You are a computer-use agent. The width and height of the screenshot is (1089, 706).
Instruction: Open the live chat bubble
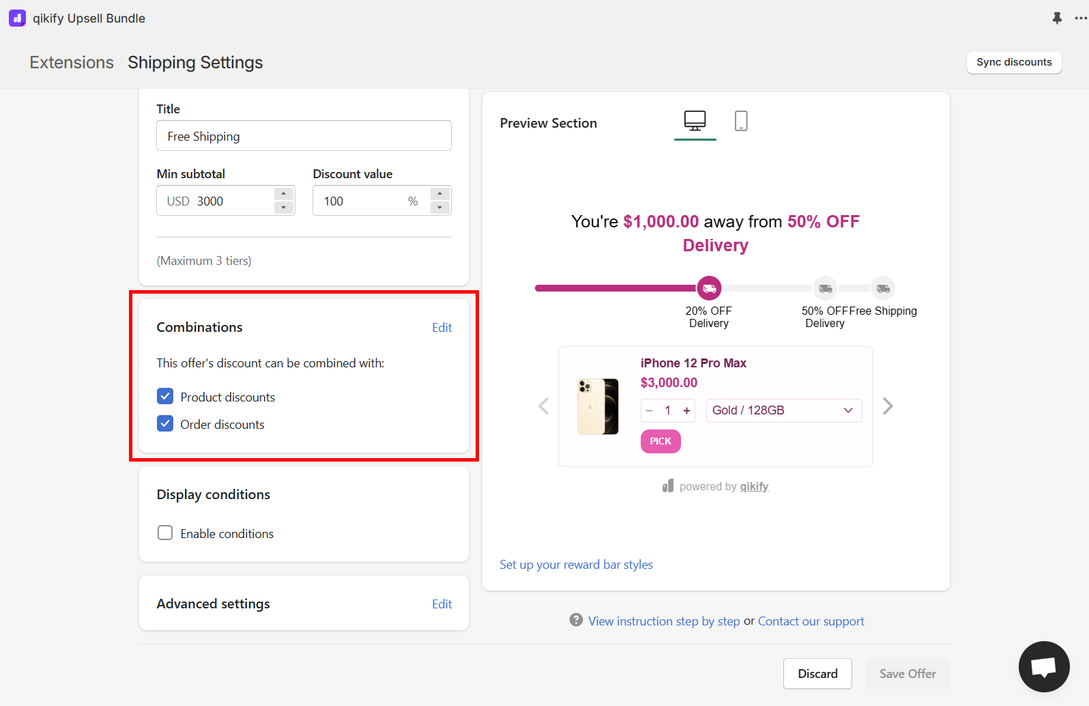[1044, 666]
